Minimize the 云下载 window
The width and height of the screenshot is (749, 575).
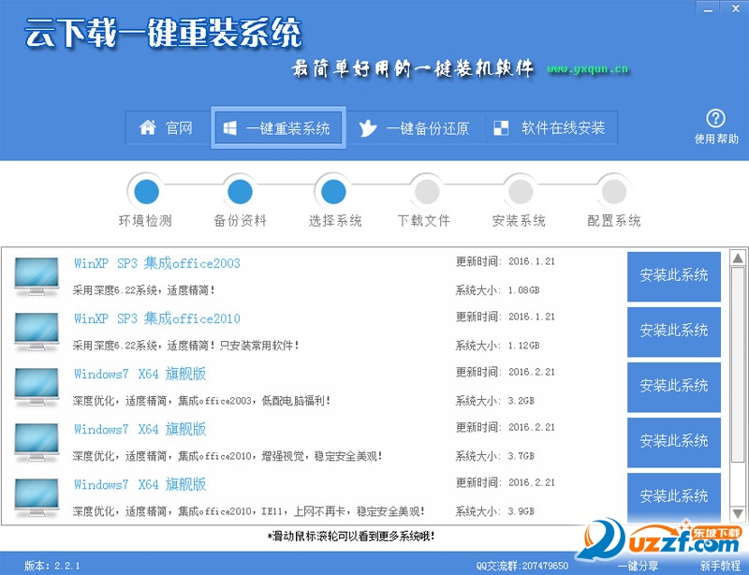(709, 8)
